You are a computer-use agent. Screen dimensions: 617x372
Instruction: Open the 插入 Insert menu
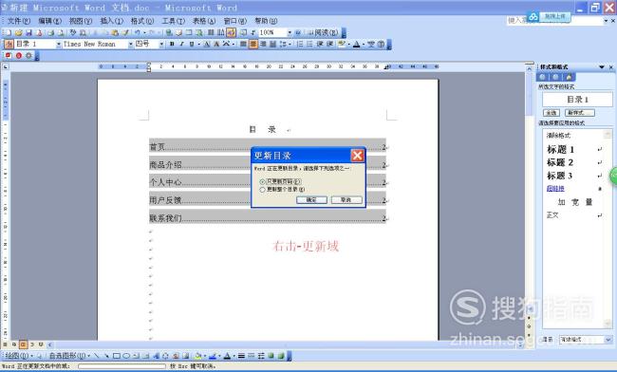click(111, 21)
